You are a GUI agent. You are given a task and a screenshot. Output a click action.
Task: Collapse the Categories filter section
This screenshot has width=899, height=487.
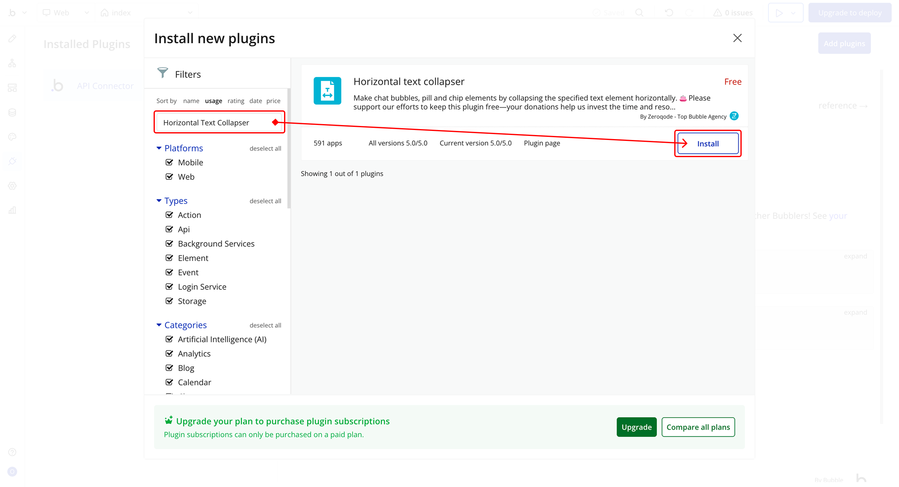point(159,325)
